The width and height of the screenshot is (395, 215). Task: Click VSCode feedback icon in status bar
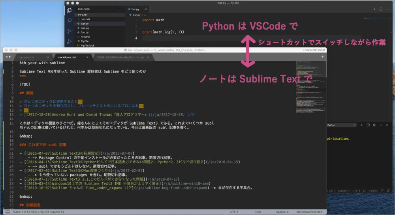382,191
